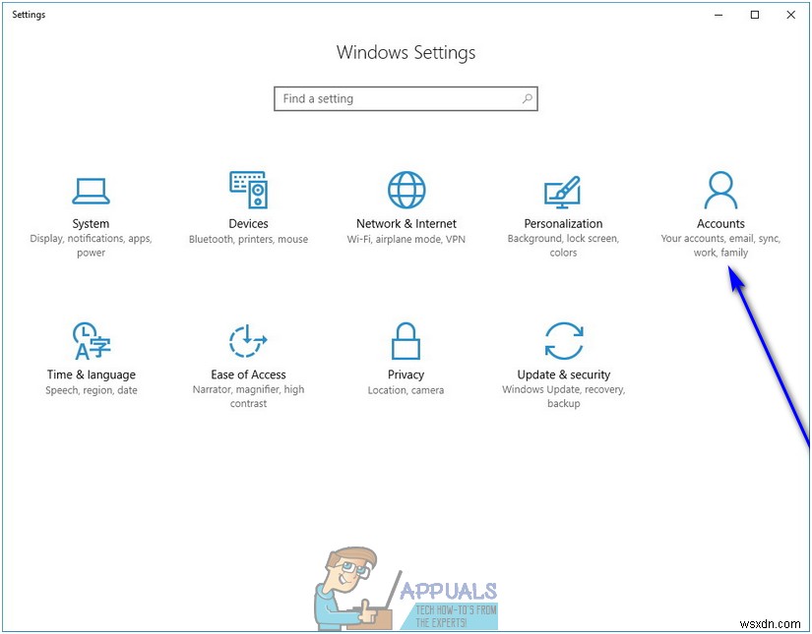Open the Personalization paintbrush icon
812x634 pixels.
tap(563, 192)
